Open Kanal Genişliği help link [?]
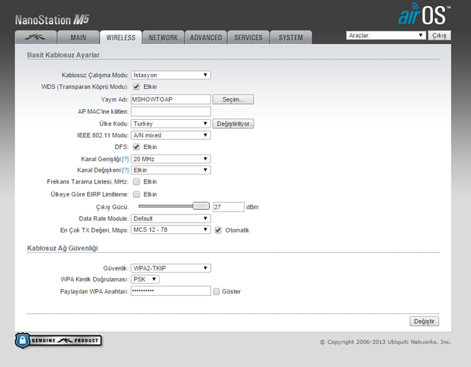471x367 pixels. [125, 159]
